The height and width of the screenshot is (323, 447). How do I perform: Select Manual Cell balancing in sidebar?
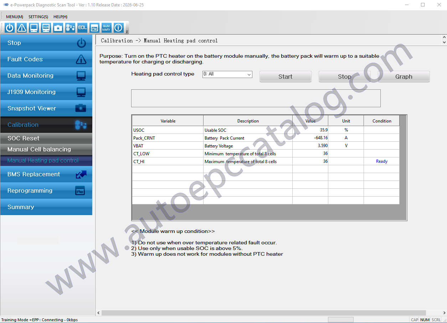click(x=46, y=149)
